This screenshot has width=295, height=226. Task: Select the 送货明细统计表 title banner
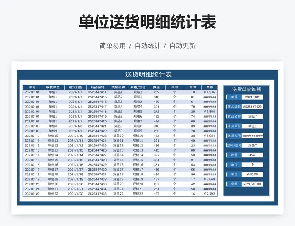149,74
